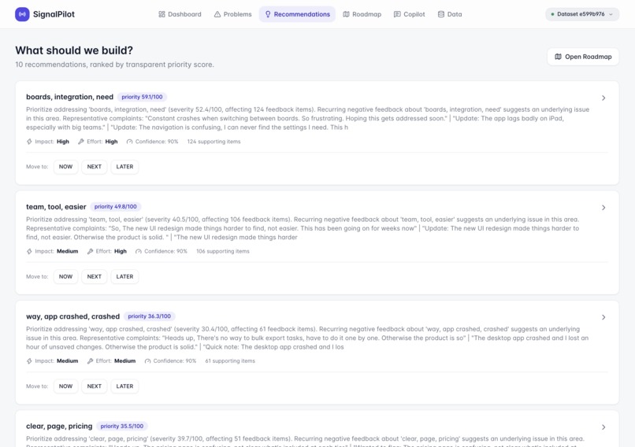Expand the 'clear, page, pricing' card chevron
Screen dimensions: 635x447
coord(603,427)
